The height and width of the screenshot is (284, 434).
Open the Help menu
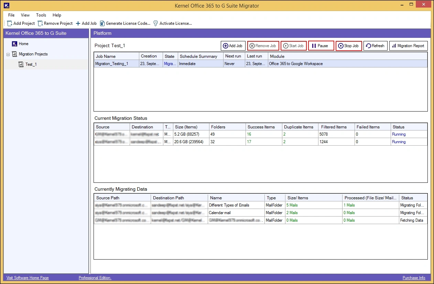57,15
